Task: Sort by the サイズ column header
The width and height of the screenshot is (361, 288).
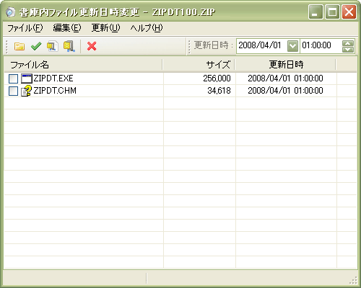Action: 199,65
